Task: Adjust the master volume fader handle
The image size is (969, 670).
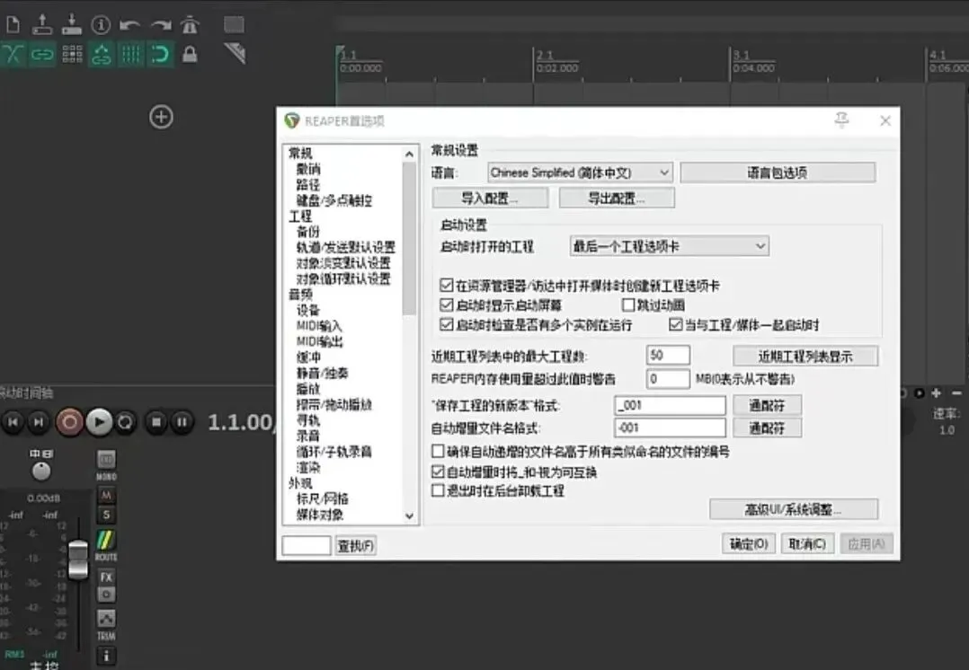Action: click(78, 560)
